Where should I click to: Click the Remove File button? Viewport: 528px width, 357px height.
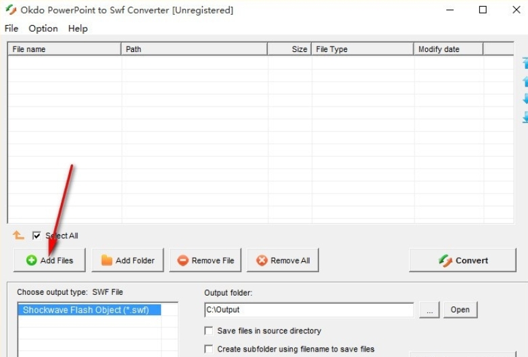tap(206, 260)
